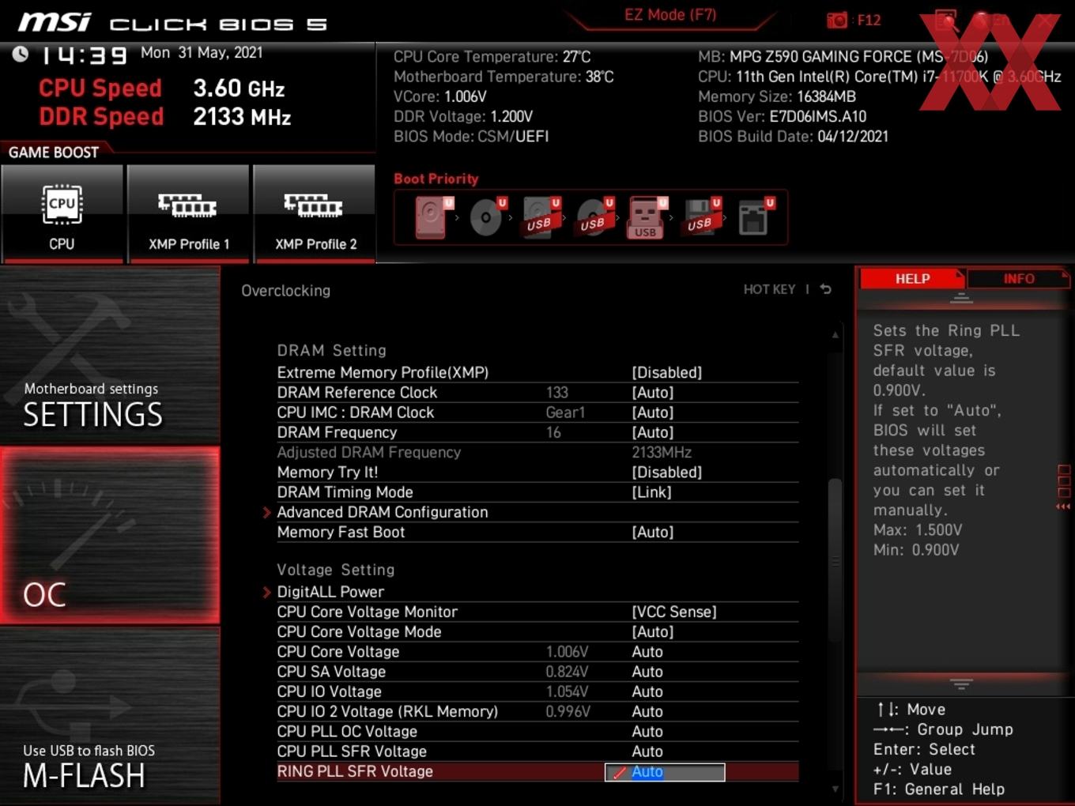Viewport: 1075px width, 806px height.
Task: Click the Voltage Setting section heading
Action: pos(335,570)
